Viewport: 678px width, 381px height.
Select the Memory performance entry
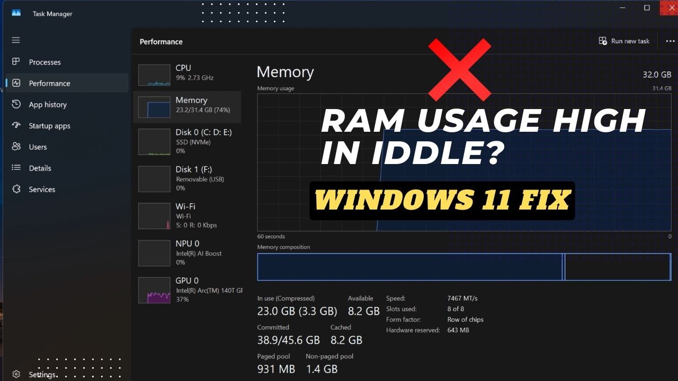tap(187, 107)
